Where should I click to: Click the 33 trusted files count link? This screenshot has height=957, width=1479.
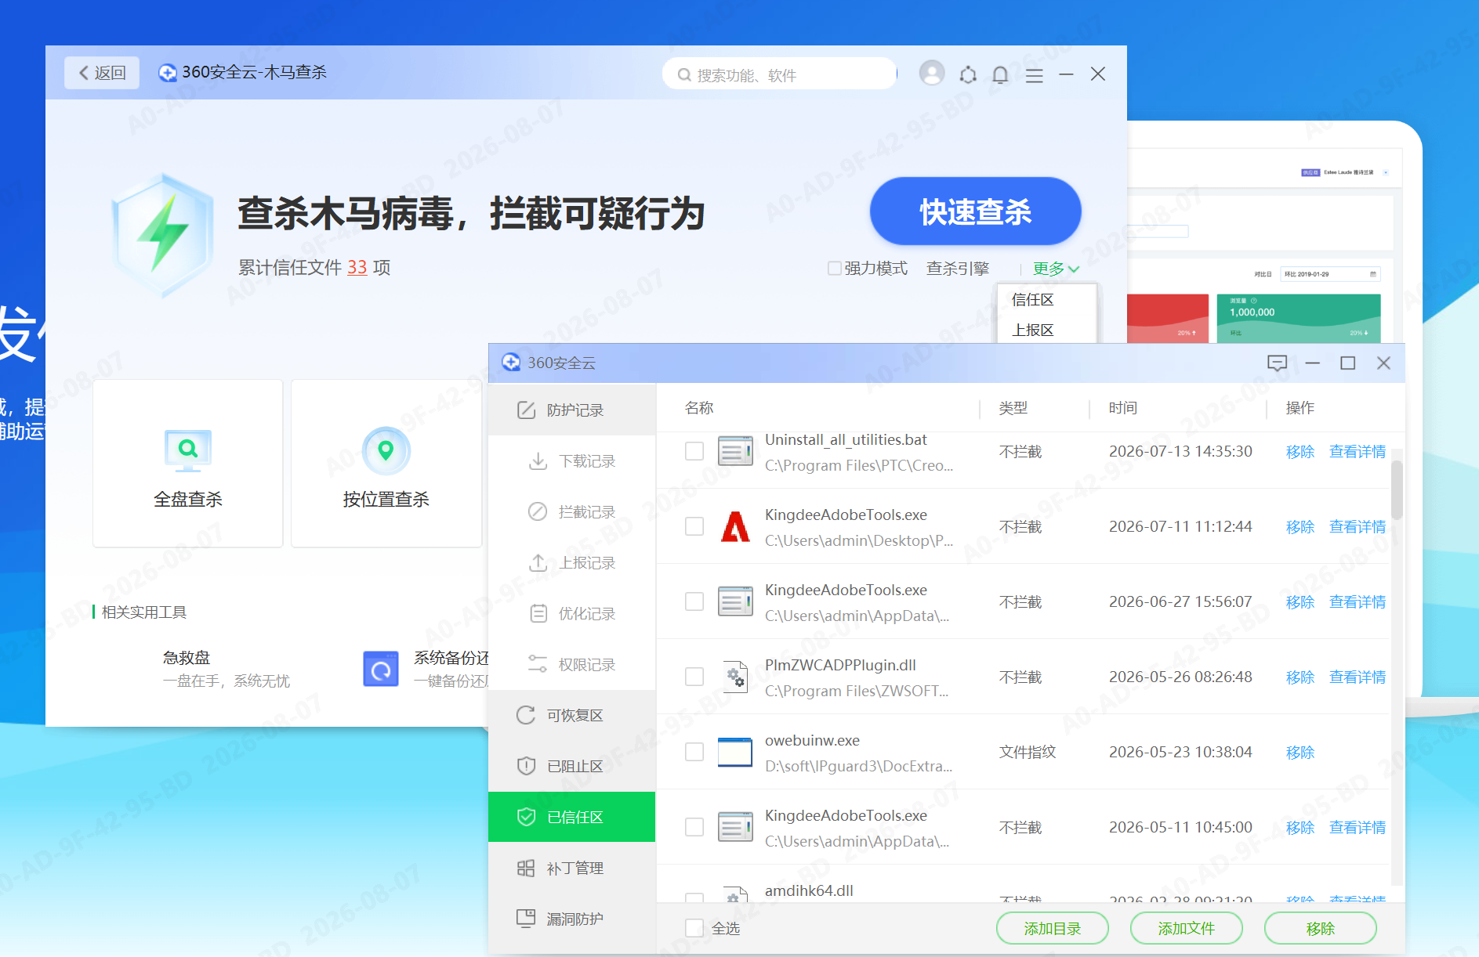357,268
